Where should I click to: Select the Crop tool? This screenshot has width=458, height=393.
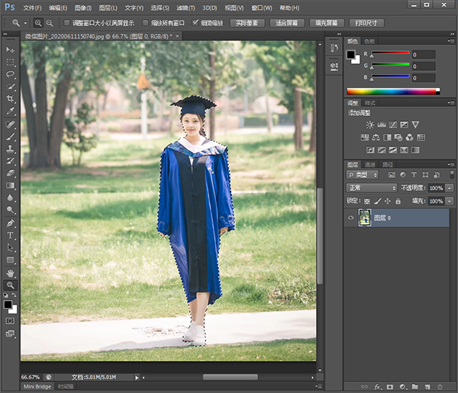11,98
